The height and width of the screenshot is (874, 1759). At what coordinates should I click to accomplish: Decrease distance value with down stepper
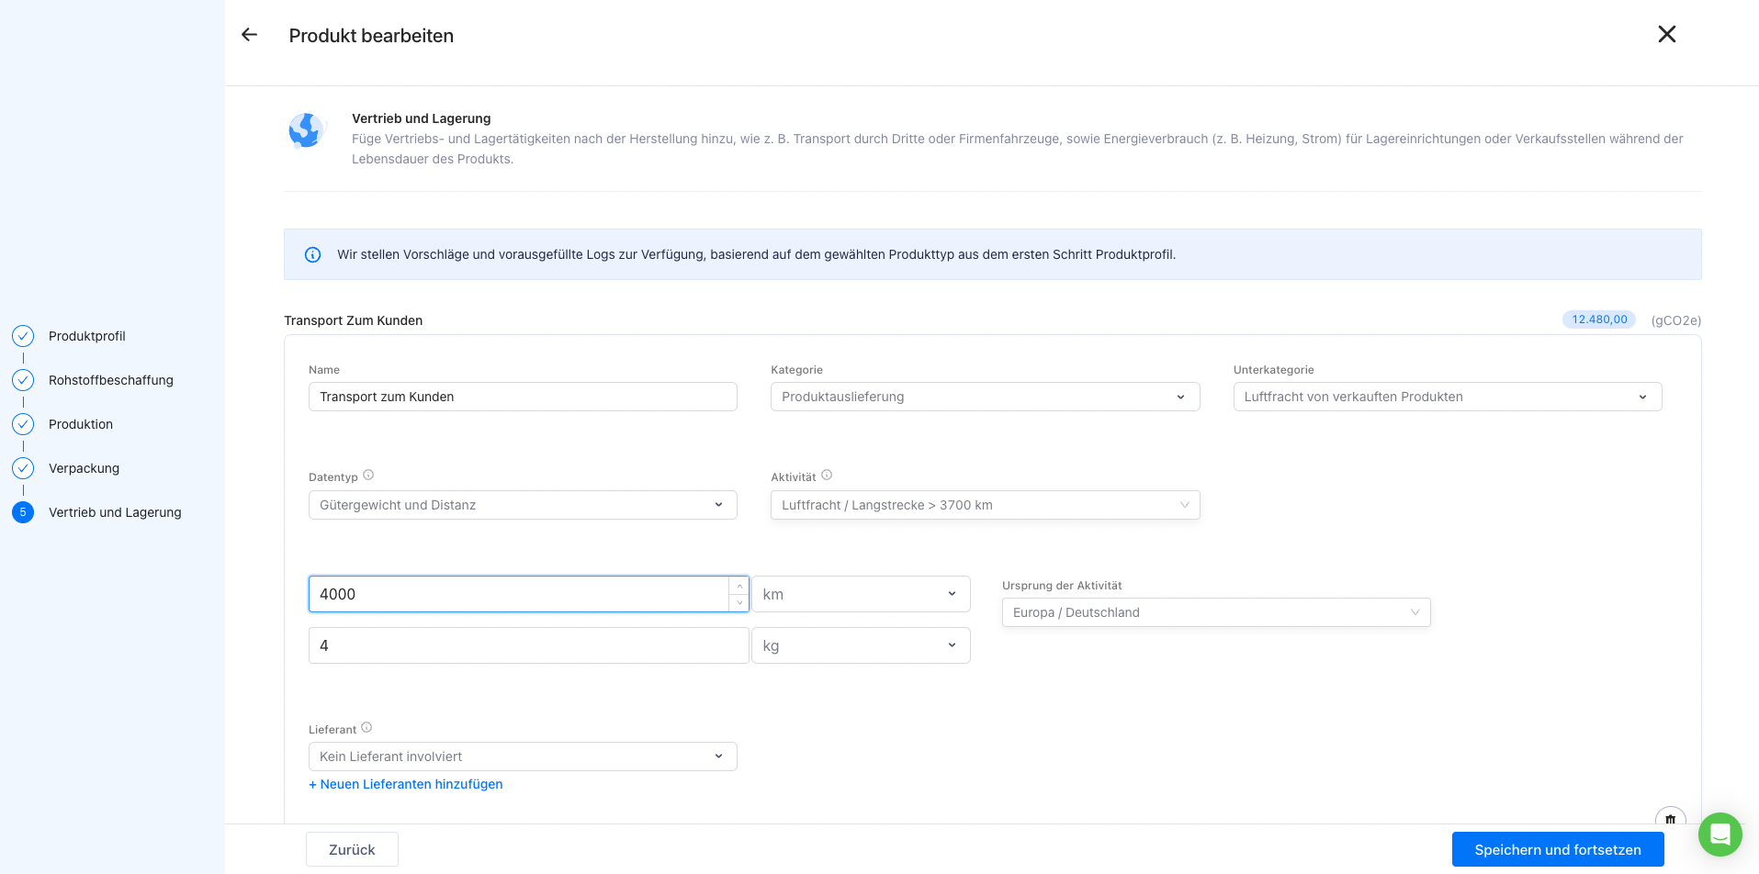(739, 603)
